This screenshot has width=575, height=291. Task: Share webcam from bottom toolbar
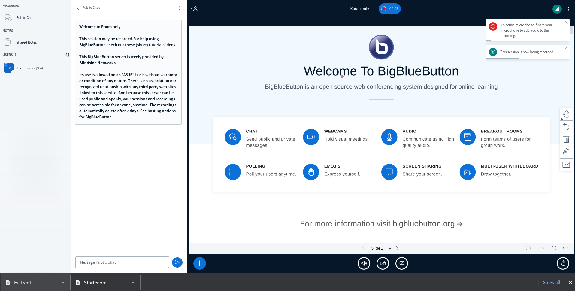pos(383,263)
